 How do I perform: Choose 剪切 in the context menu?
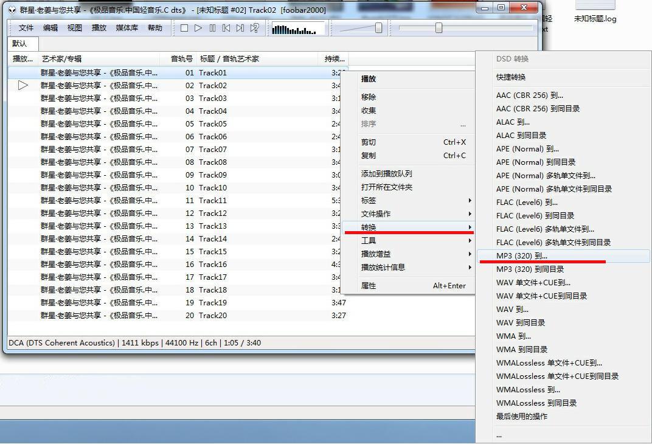click(409, 142)
